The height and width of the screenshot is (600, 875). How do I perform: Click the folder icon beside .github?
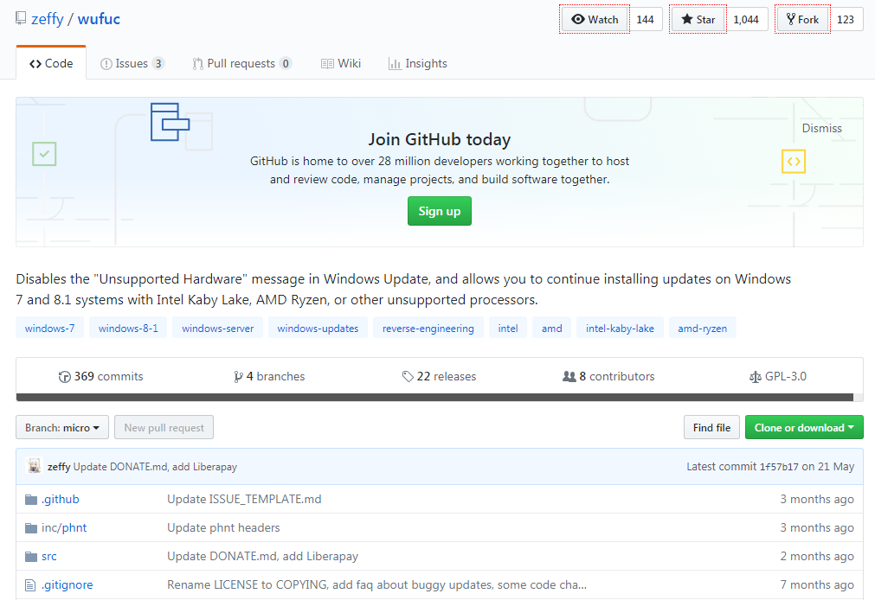(31, 500)
